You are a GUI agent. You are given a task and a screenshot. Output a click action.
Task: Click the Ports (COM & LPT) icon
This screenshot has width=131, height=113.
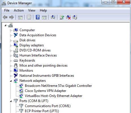pyautogui.click(x=16, y=101)
